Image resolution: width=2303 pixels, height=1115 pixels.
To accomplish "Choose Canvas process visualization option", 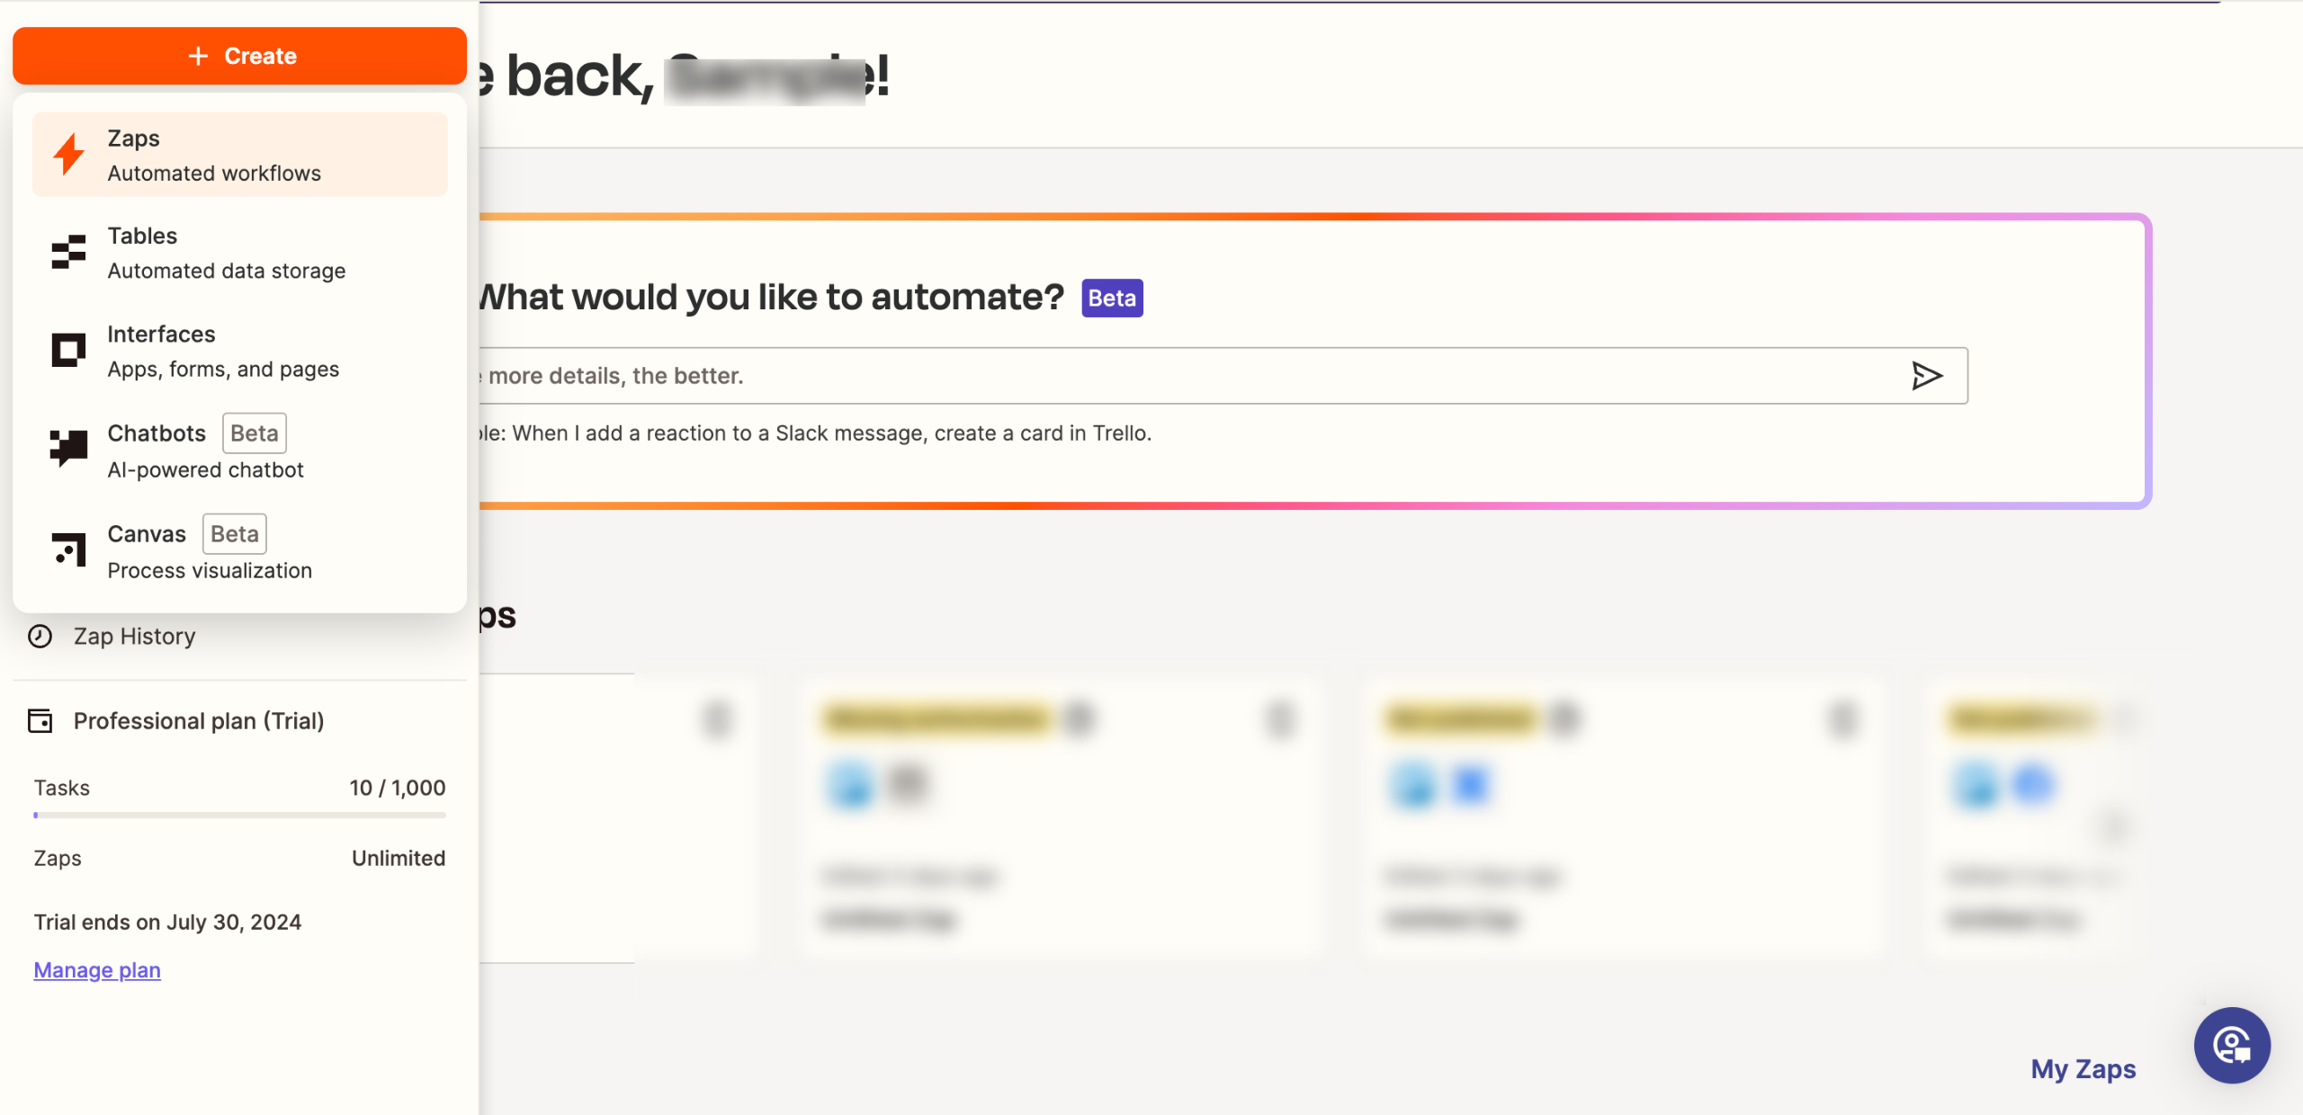I will pos(210,551).
